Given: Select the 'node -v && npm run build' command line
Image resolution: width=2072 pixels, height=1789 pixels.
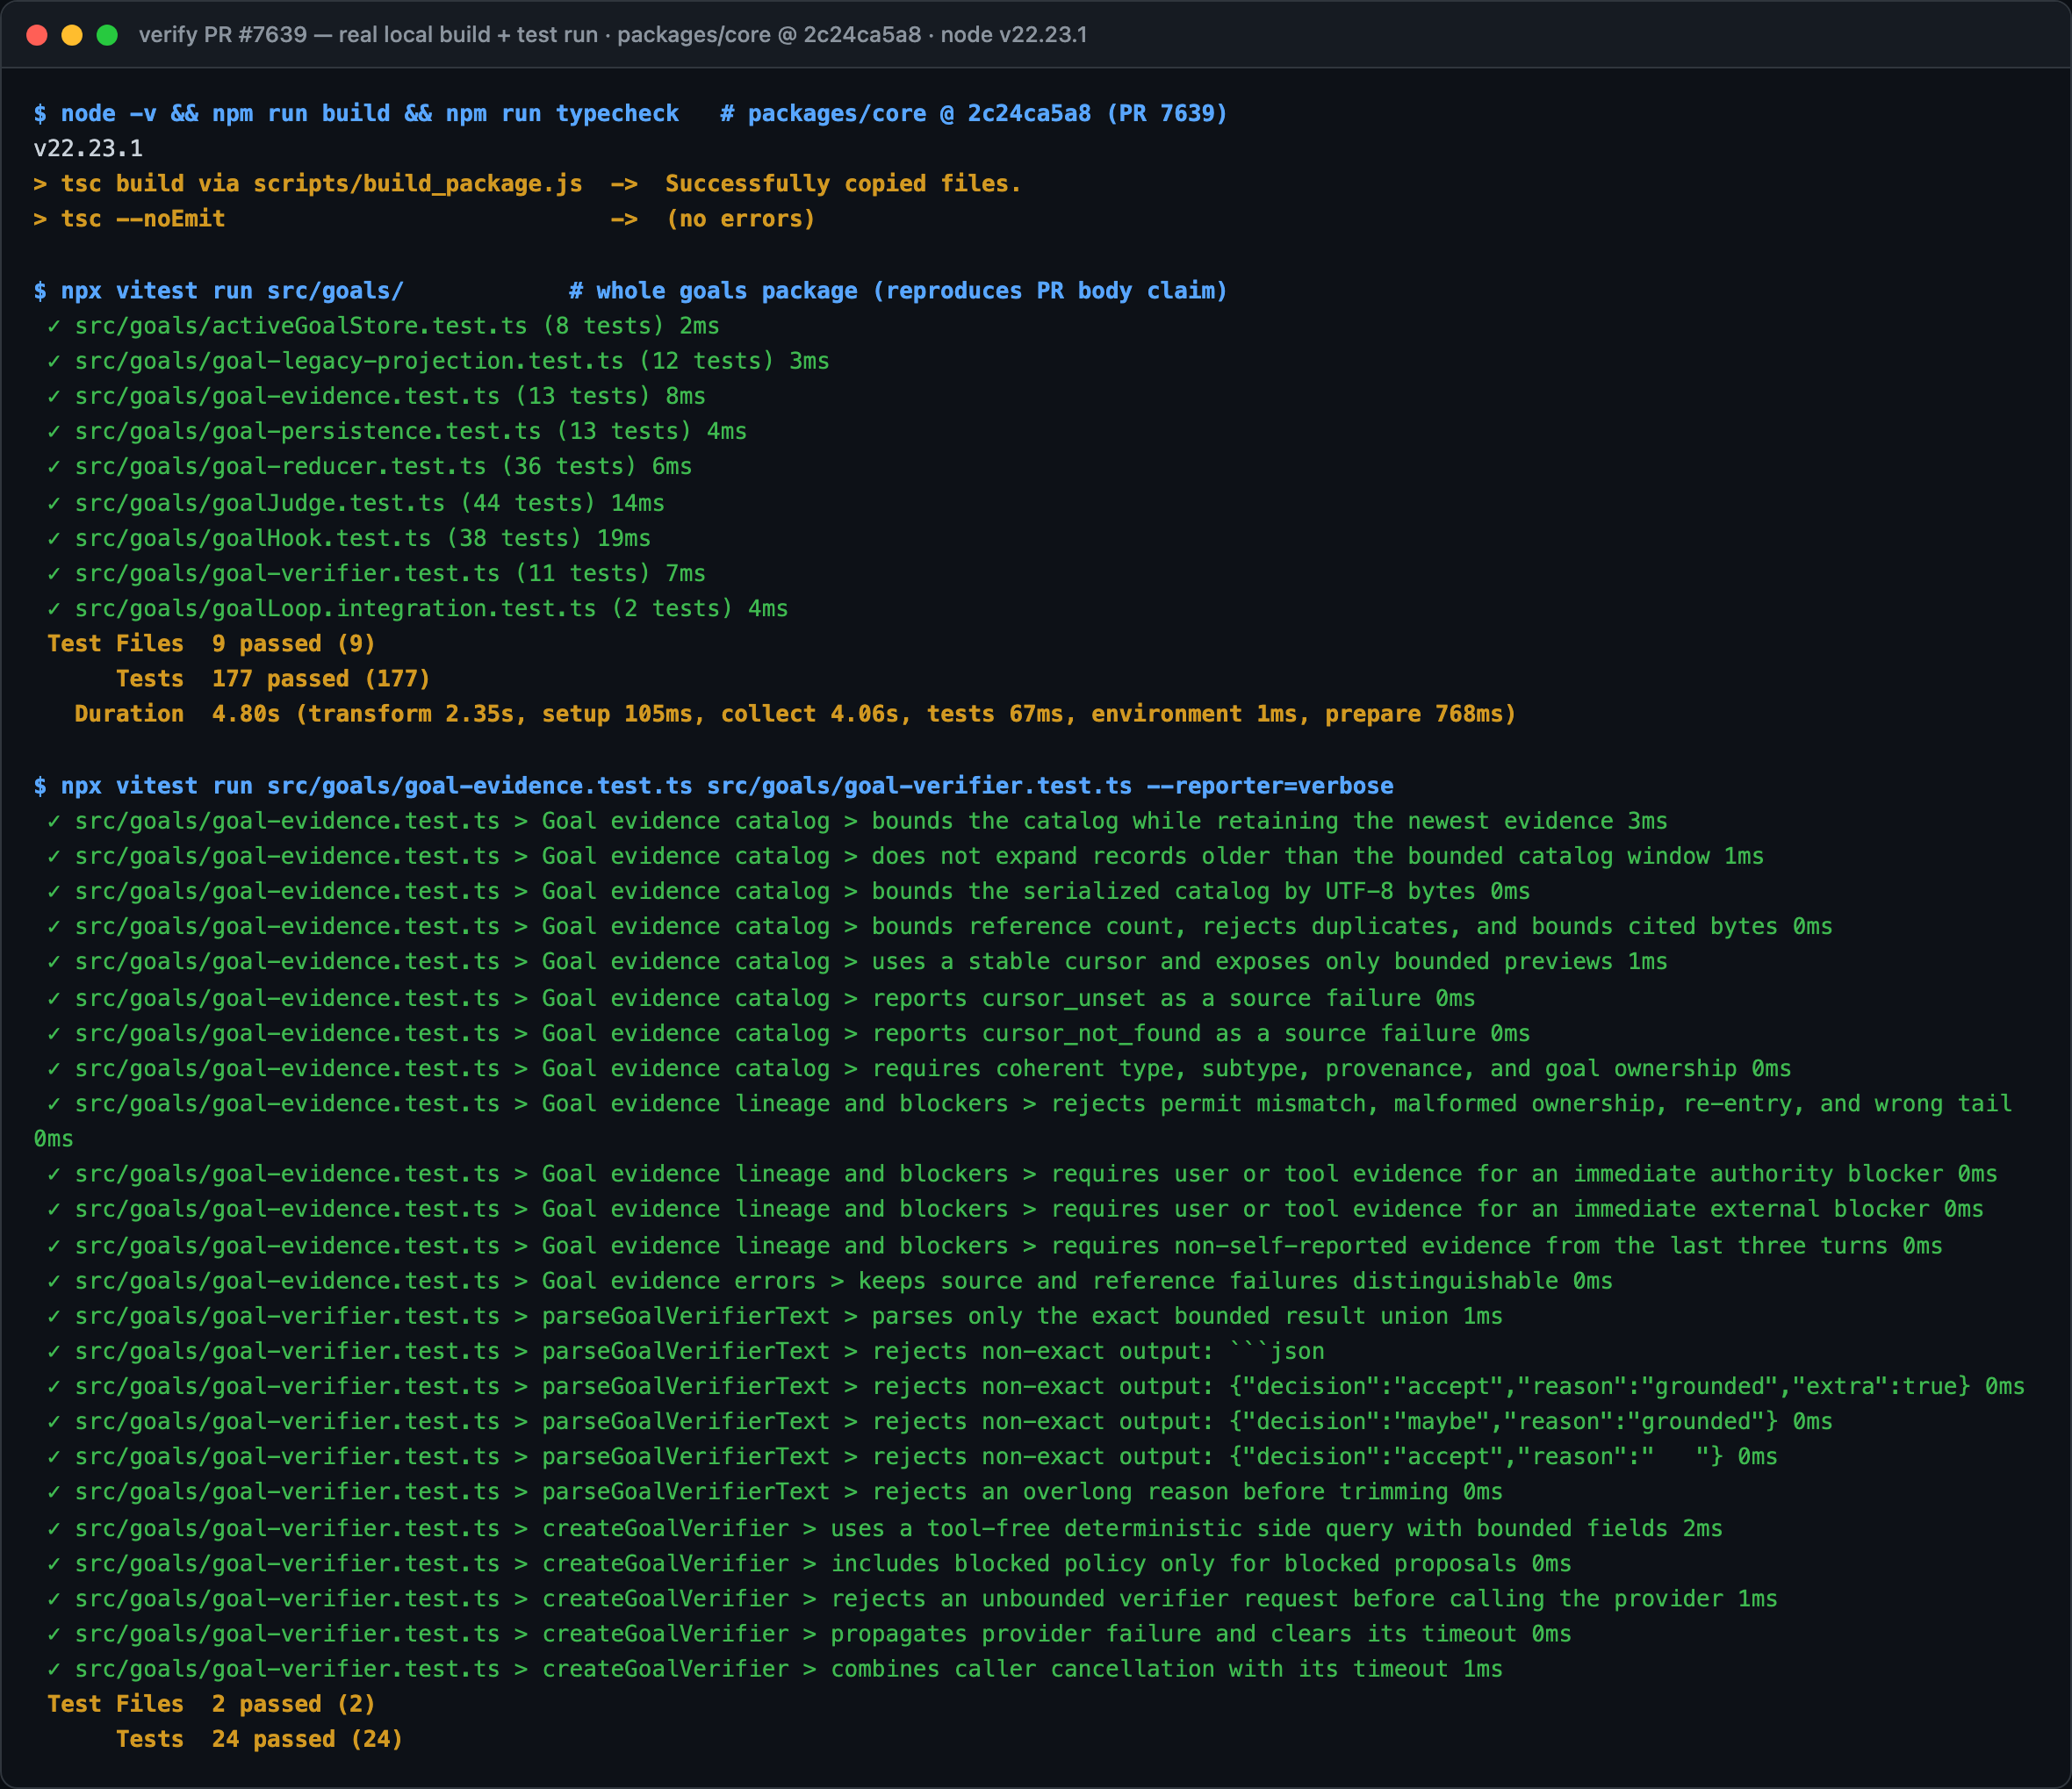Looking at the screenshot, I should point(631,113).
